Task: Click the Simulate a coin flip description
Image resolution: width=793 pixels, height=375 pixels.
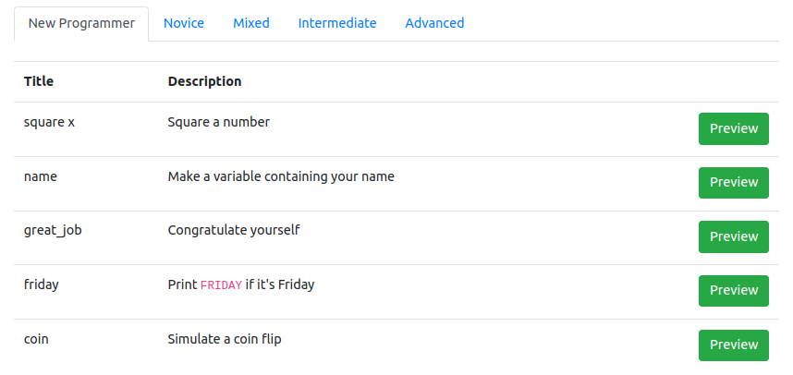Action: [x=225, y=339]
